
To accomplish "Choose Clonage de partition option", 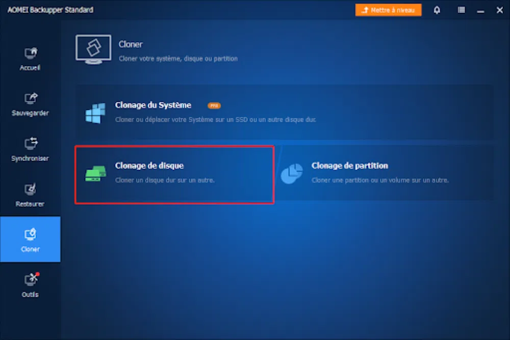I will pyautogui.click(x=385, y=173).
